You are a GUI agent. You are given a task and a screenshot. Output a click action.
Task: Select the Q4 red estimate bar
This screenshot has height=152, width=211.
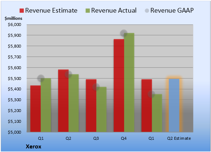click(x=119, y=85)
